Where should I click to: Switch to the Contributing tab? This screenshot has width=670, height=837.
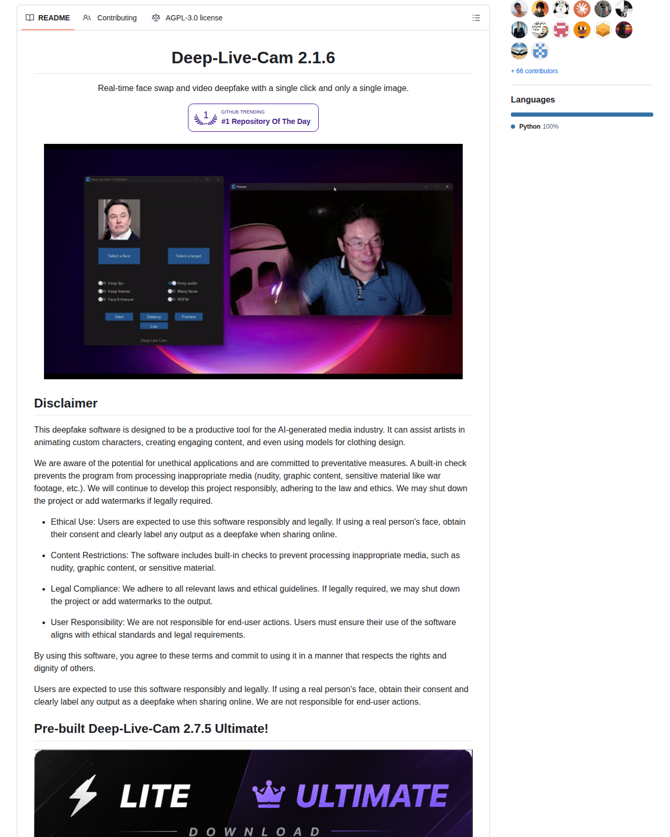pos(110,18)
